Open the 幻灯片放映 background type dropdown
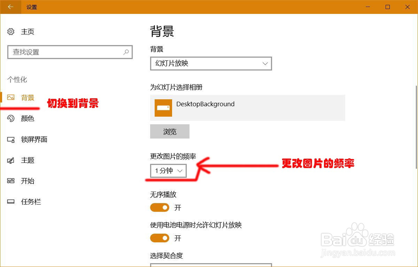This screenshot has height=267, width=418. pos(211,63)
